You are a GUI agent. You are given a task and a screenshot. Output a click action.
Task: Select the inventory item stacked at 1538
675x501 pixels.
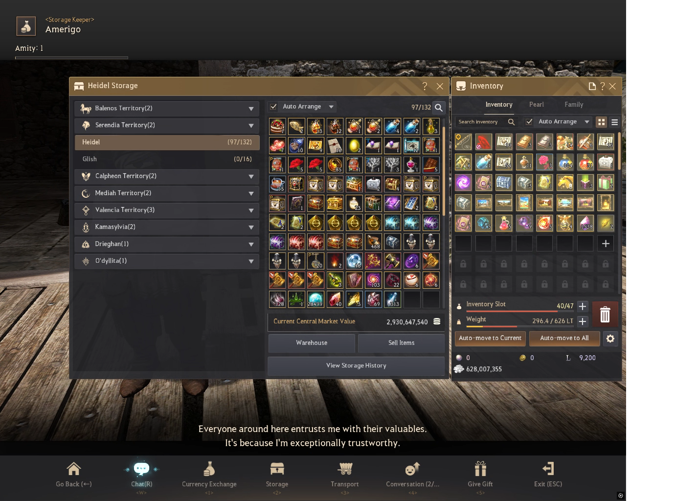585,223
